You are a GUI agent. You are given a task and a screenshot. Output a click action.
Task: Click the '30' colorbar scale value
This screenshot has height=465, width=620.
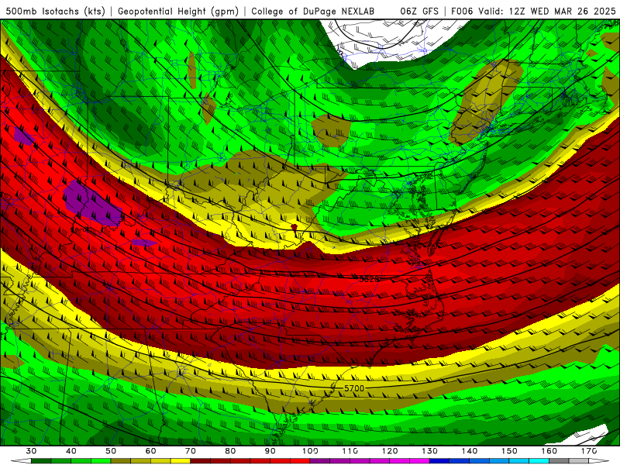[31, 451]
